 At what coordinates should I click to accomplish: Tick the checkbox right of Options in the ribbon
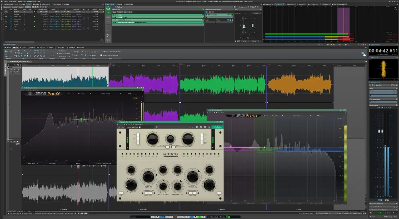pyautogui.click(x=101, y=55)
